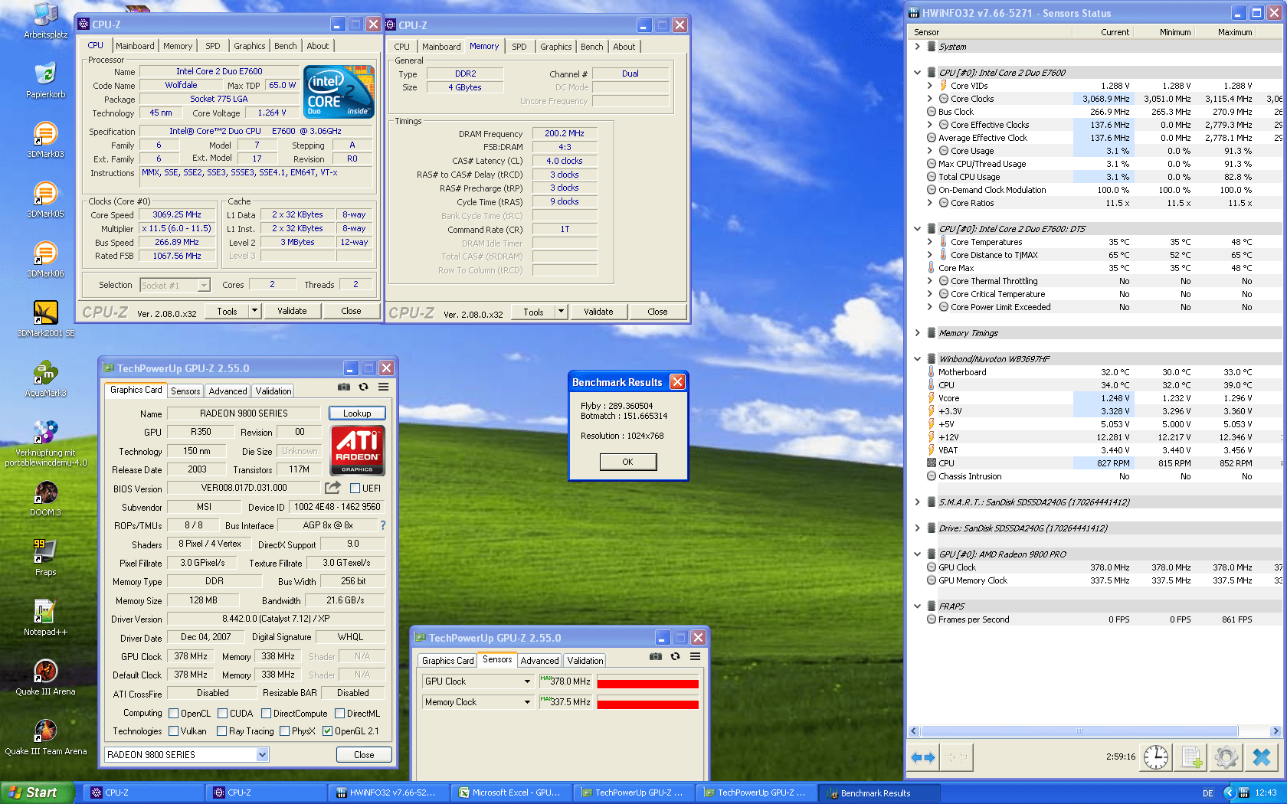Launch the Fraps desktop shortcut

tap(45, 557)
